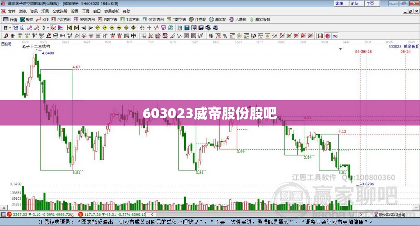This screenshot has width=420, height=226.
Task: Click the grid table icon
Action: (x=320, y=36)
